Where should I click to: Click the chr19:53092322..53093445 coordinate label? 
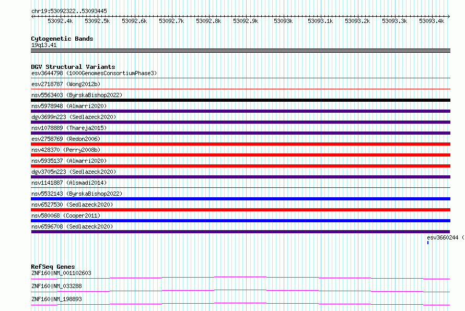point(69,11)
